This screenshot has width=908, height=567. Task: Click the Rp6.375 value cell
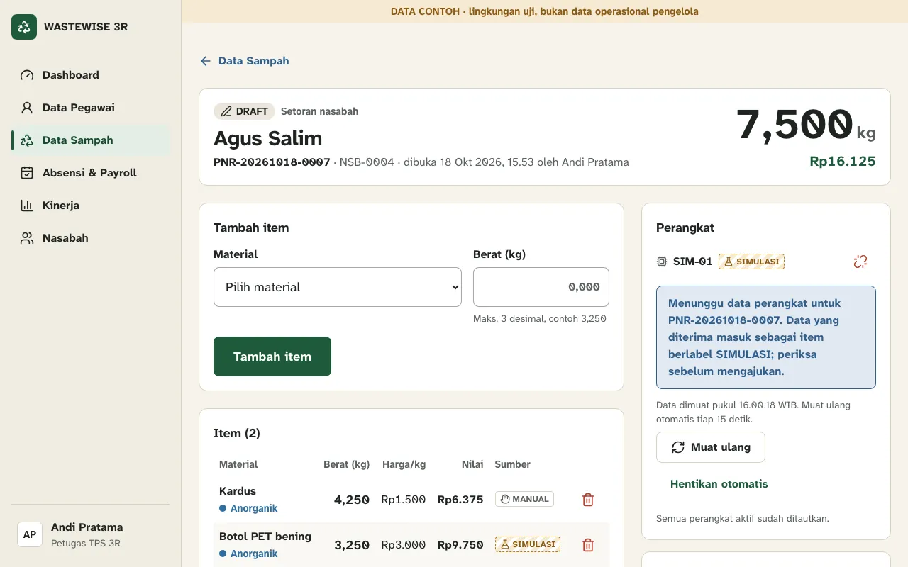[460, 500]
